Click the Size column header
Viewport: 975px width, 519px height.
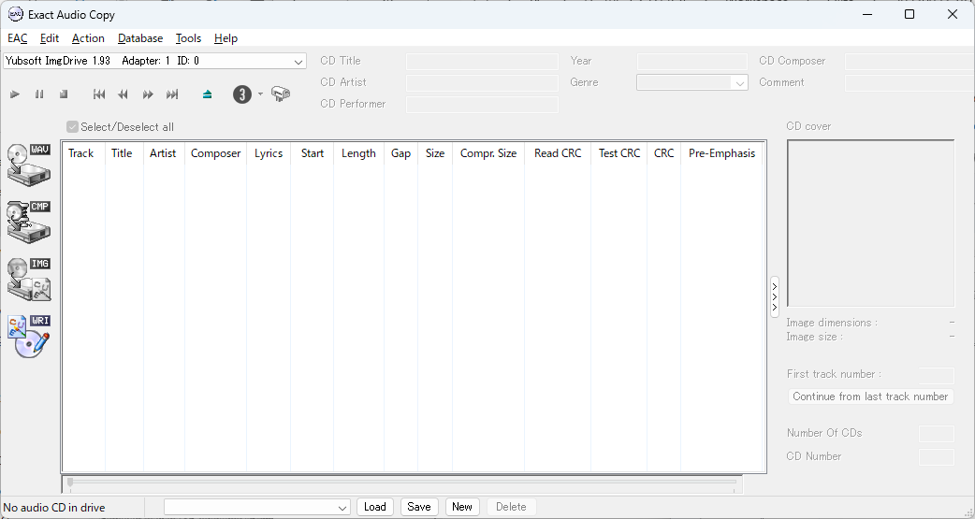point(435,153)
